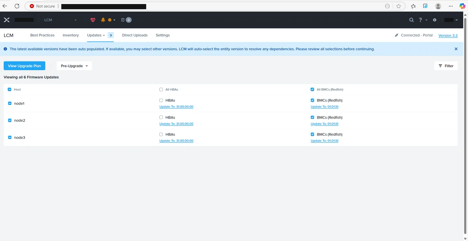Click node2's Update To: 01.01.10 link

pyautogui.click(x=325, y=124)
